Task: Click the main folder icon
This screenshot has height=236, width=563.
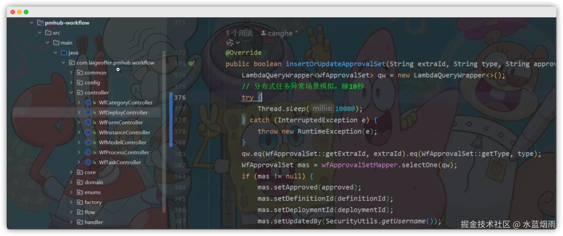Action: point(56,43)
